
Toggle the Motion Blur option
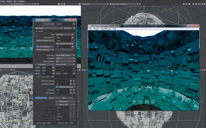click(x=65, y=101)
